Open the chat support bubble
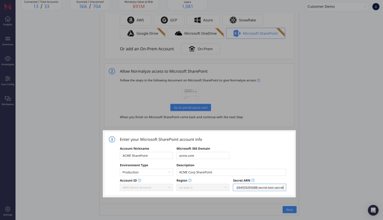The height and width of the screenshot is (220, 383). point(373,210)
